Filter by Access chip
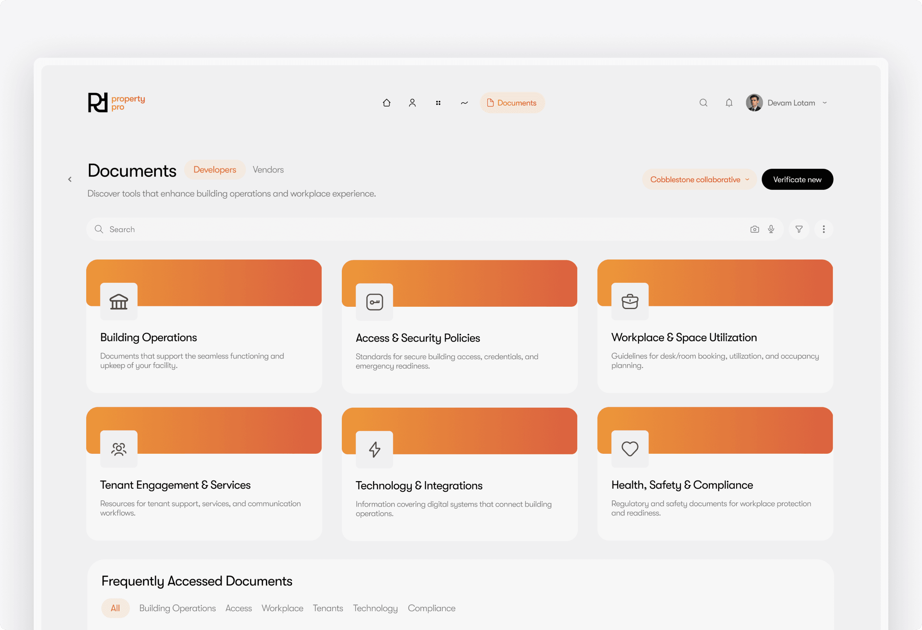The width and height of the screenshot is (922, 630). [238, 608]
